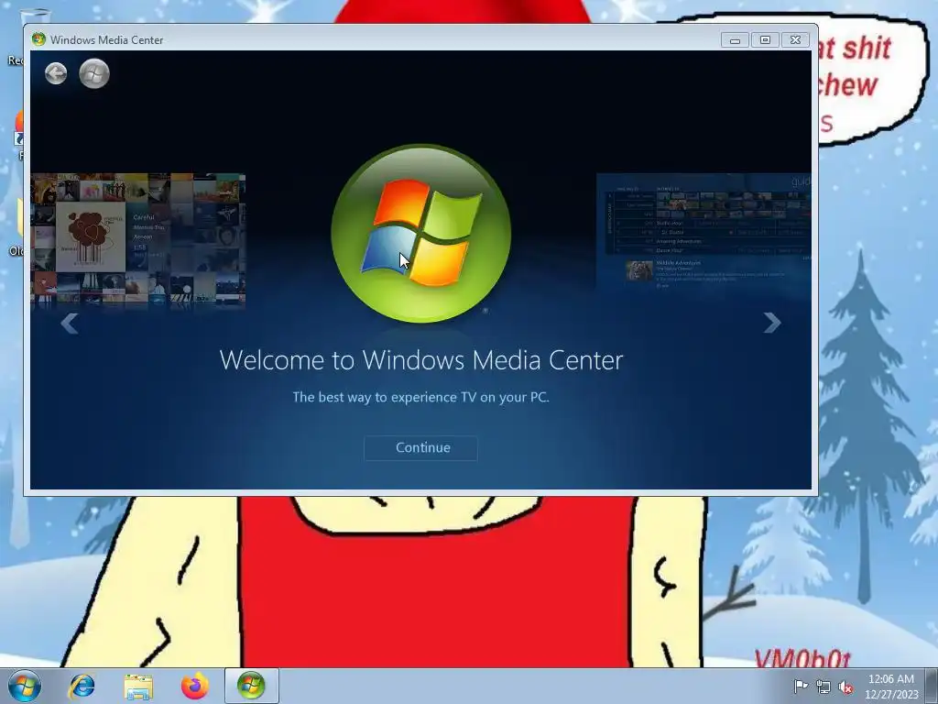
Task: Open Windows Explorer from the taskbar
Action: pyautogui.click(x=138, y=686)
